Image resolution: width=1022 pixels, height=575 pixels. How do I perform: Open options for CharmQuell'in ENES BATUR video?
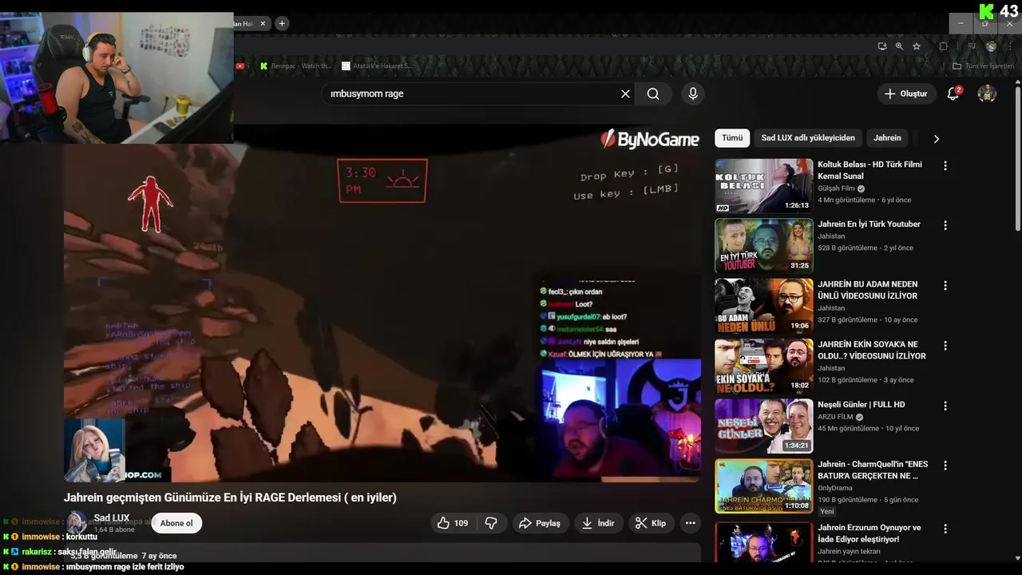click(x=945, y=466)
